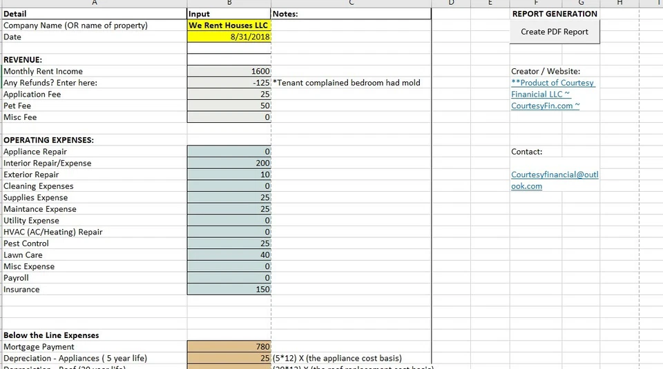Click the Create PDF Report button
The height and width of the screenshot is (369, 663).
555,32
